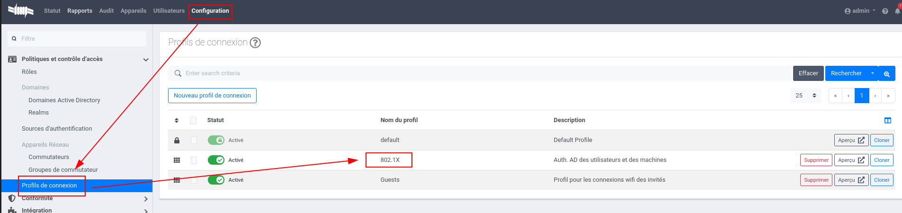Viewport: 902px width, 213px height.
Task: Click the Intégration puzzle icon
Action: [x=12, y=210]
